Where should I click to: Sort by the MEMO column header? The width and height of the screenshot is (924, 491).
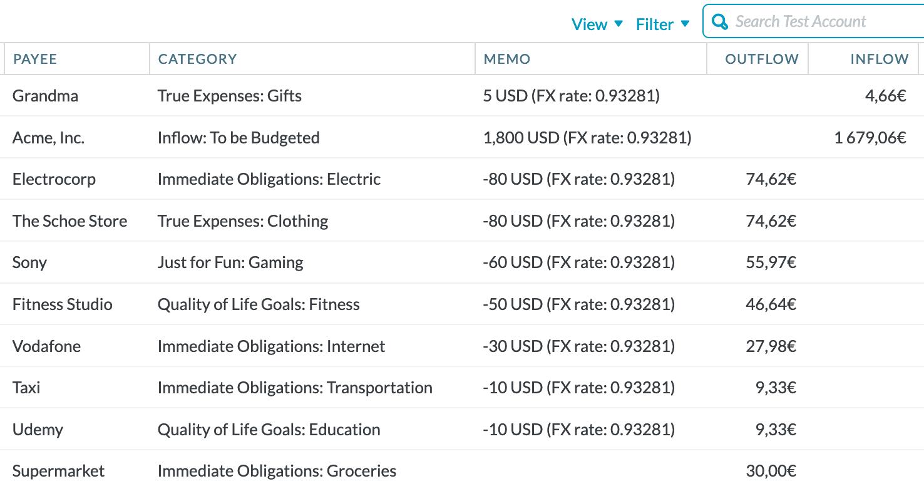click(506, 59)
